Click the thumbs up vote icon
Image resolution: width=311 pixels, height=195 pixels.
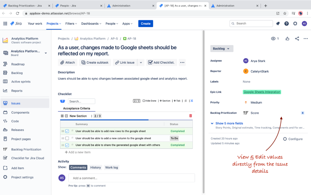287,39
